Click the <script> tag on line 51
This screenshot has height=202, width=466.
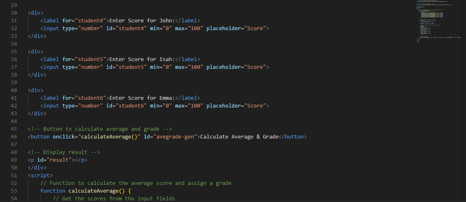pyautogui.click(x=40, y=175)
